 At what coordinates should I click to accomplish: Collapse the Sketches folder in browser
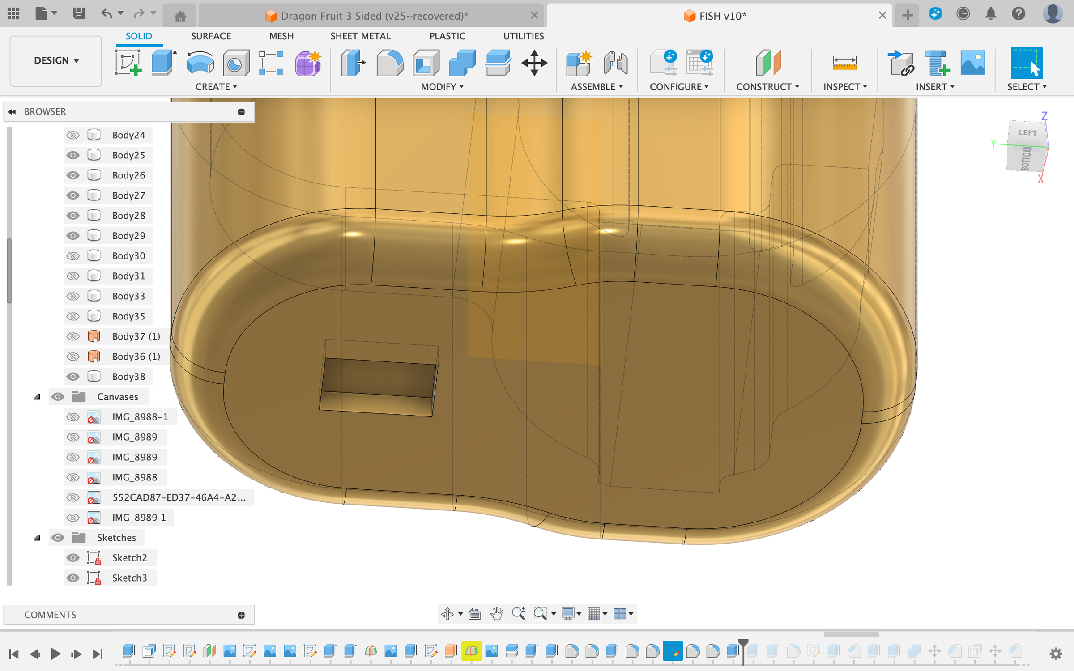click(37, 538)
